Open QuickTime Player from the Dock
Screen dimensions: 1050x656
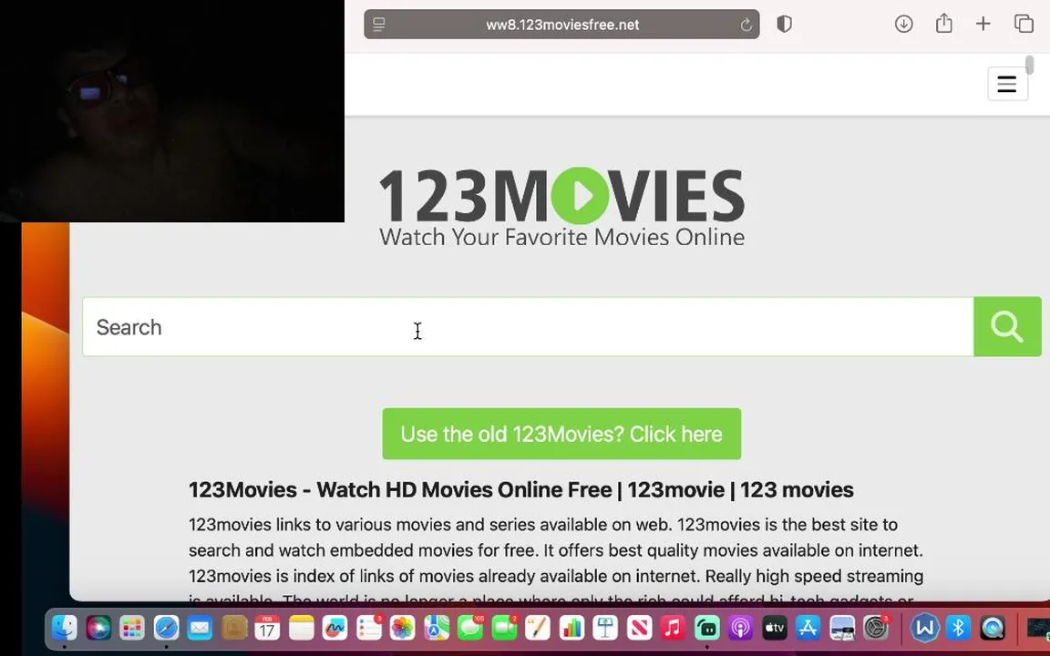[993, 628]
